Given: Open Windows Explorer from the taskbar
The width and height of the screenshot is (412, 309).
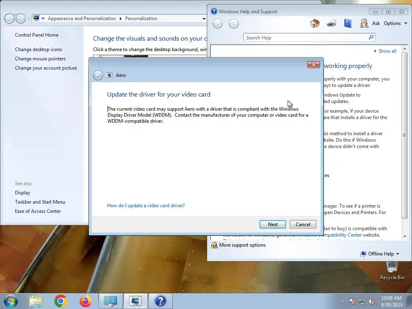Looking at the screenshot, I should pos(36,301).
